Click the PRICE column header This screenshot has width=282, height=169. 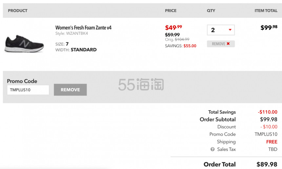pyautogui.click(x=171, y=11)
